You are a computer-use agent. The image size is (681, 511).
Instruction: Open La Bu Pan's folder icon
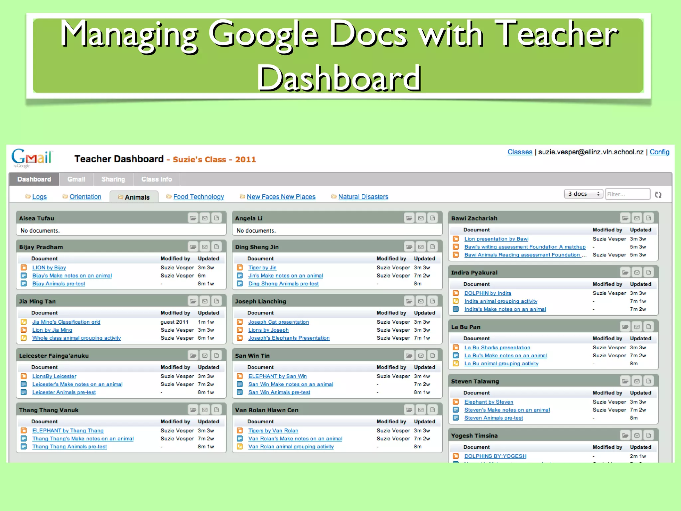click(x=625, y=327)
